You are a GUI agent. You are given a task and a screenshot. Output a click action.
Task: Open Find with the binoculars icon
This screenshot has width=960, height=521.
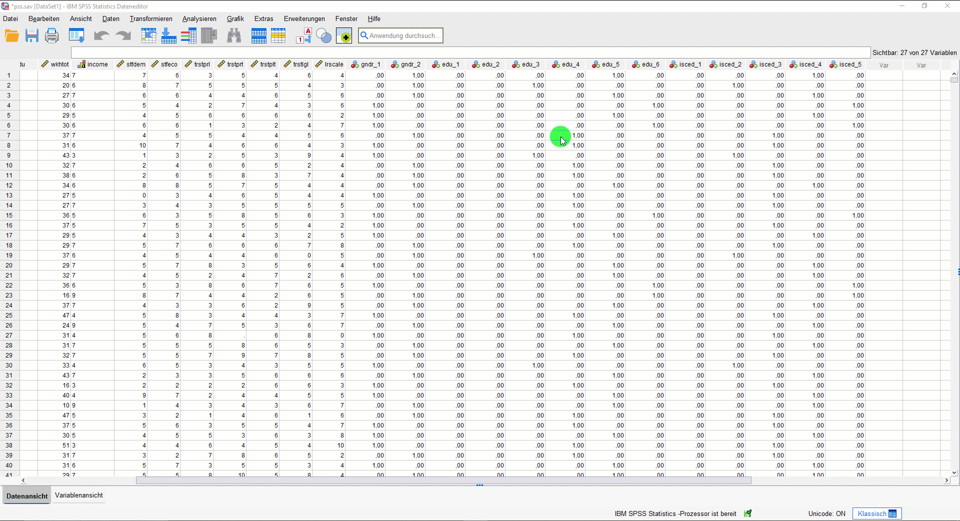[x=234, y=36]
